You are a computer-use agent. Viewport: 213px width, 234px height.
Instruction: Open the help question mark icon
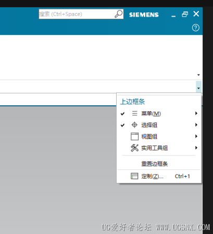click(196, 28)
